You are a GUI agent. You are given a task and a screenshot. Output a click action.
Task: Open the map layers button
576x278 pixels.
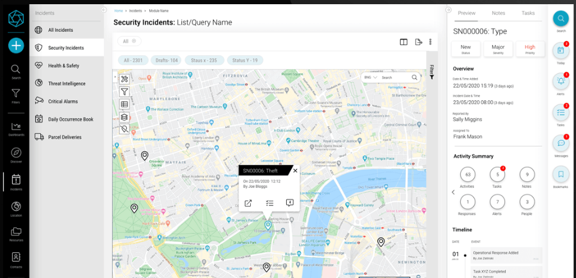[x=124, y=117]
